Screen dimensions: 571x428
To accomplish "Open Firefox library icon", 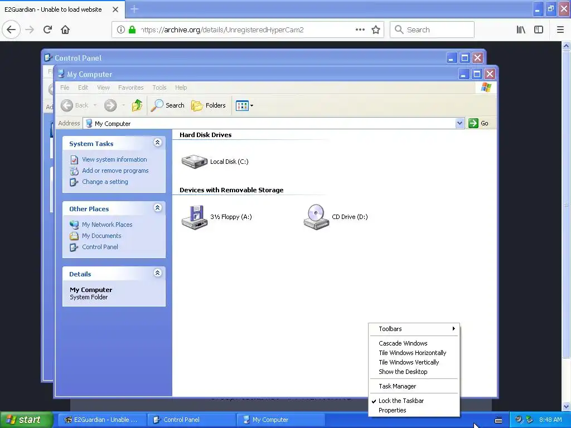I will tap(521, 30).
